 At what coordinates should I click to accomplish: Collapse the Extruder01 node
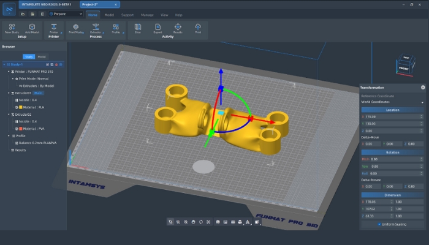[x=9, y=93]
